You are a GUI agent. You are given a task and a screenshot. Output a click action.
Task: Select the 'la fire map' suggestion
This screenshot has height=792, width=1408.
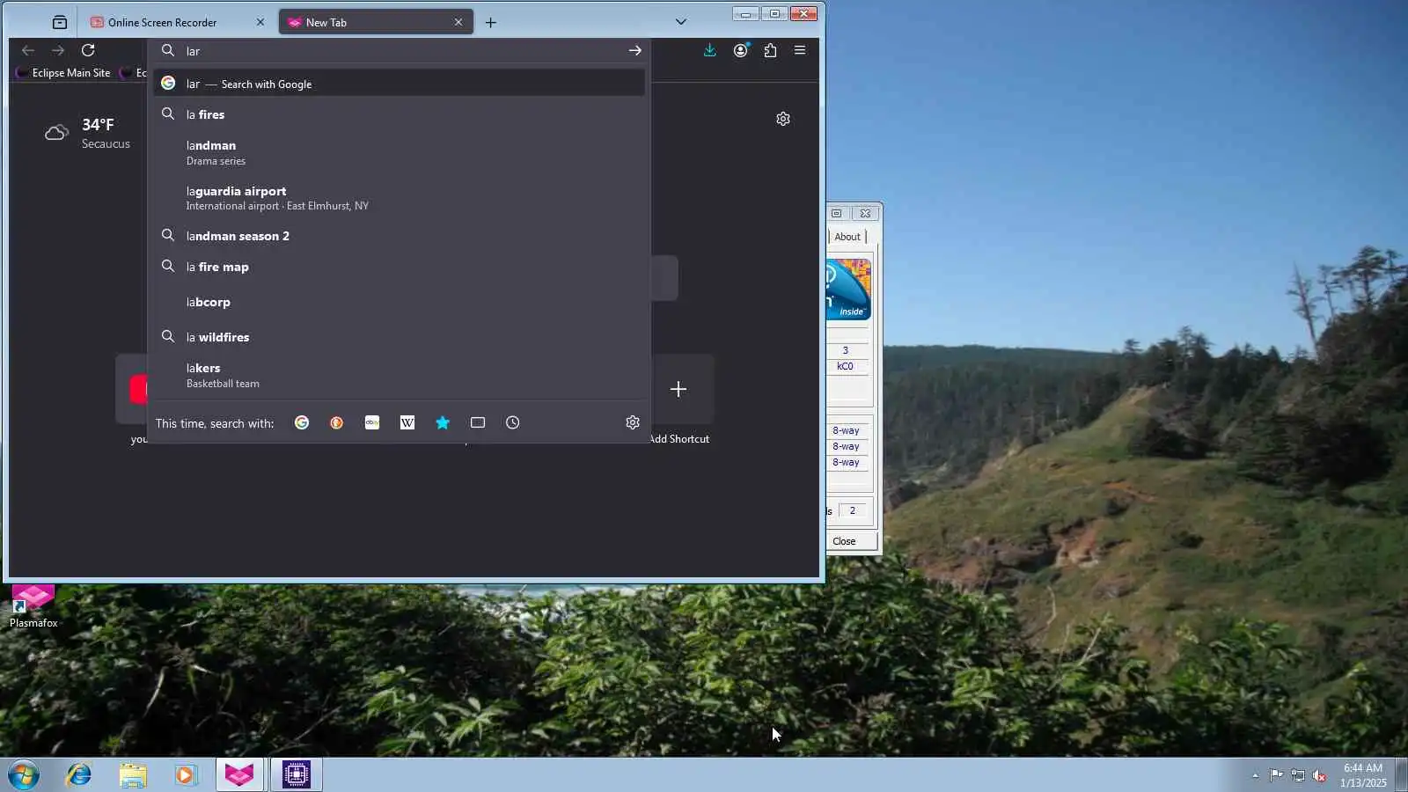coord(399,267)
